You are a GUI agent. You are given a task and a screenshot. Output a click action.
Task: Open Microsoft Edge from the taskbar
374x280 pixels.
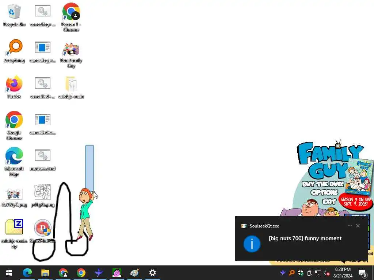(27, 273)
